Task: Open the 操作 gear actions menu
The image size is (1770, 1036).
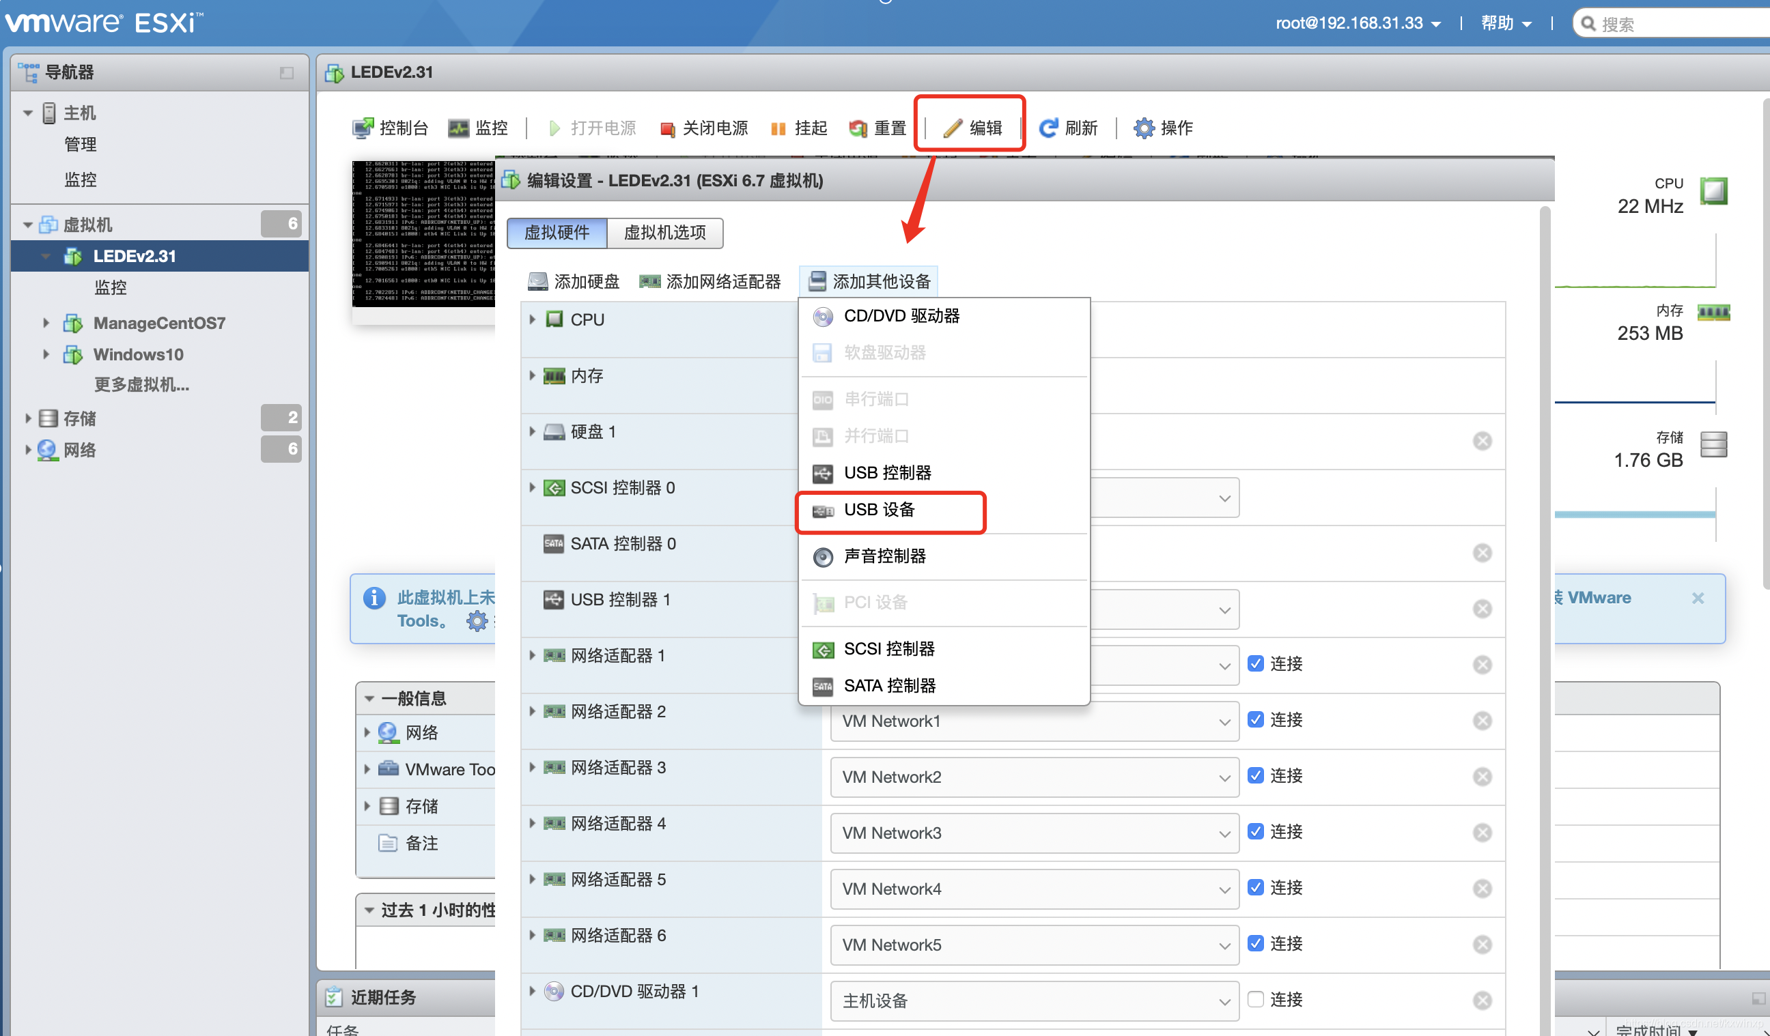Action: (x=1144, y=128)
